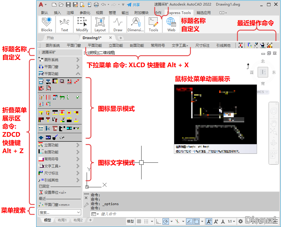Close the Drawing1* tab
The image size is (281, 227).
110,38
